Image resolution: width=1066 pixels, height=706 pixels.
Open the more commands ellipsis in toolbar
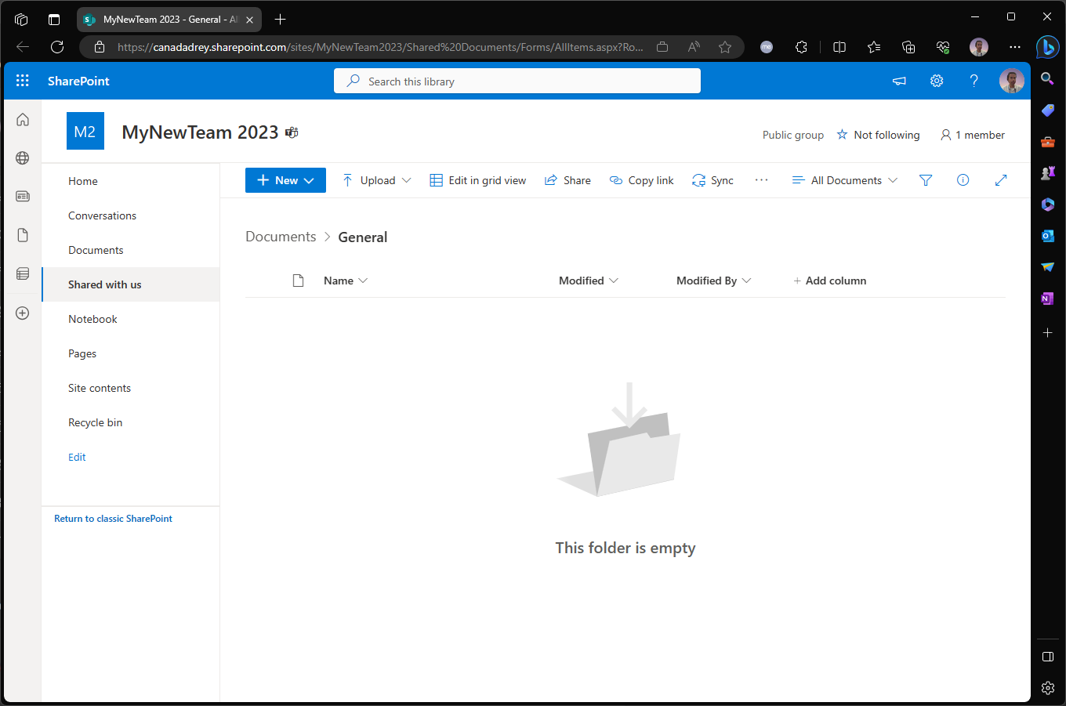[x=761, y=180]
